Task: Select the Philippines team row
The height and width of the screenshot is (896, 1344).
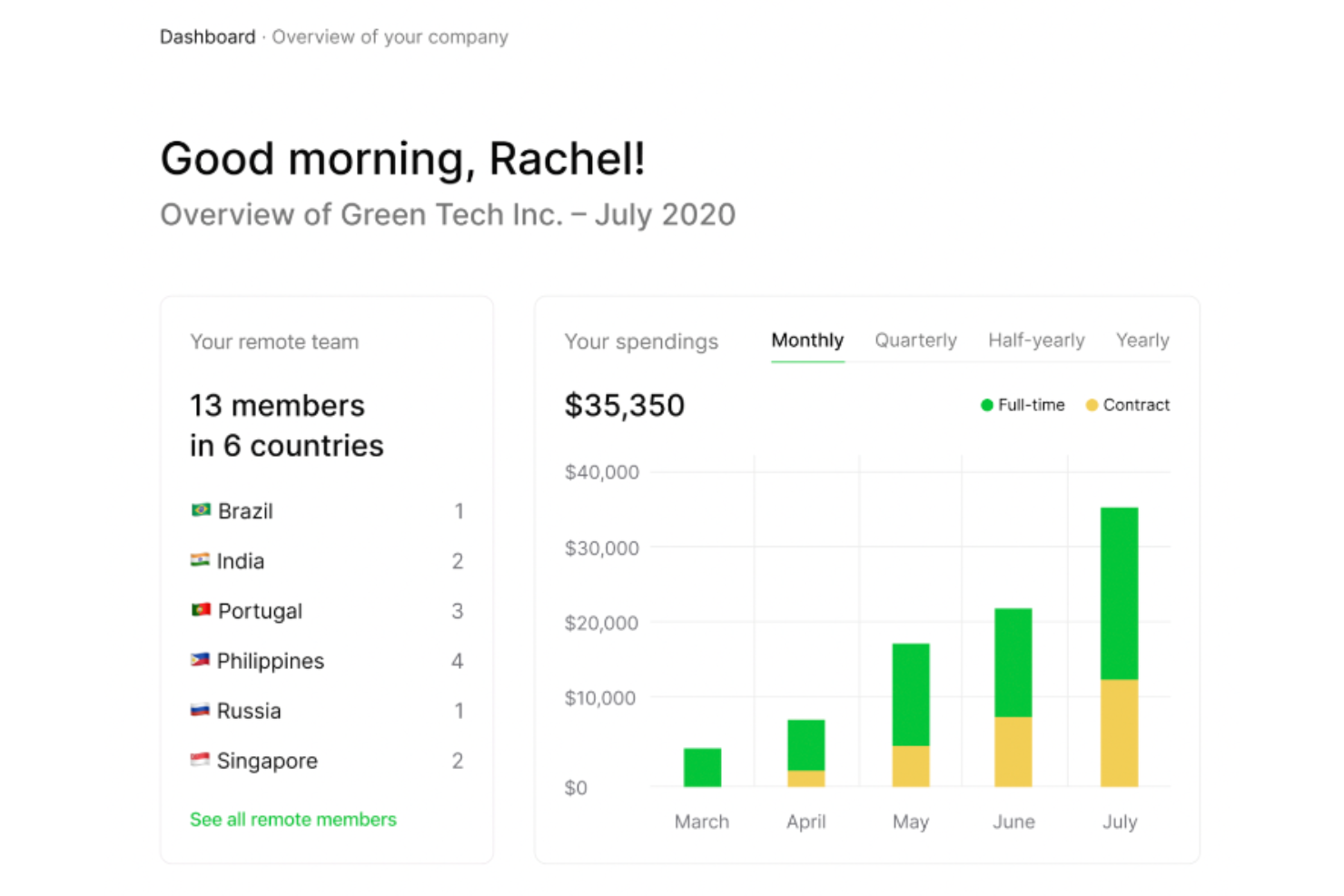Action: (x=326, y=661)
